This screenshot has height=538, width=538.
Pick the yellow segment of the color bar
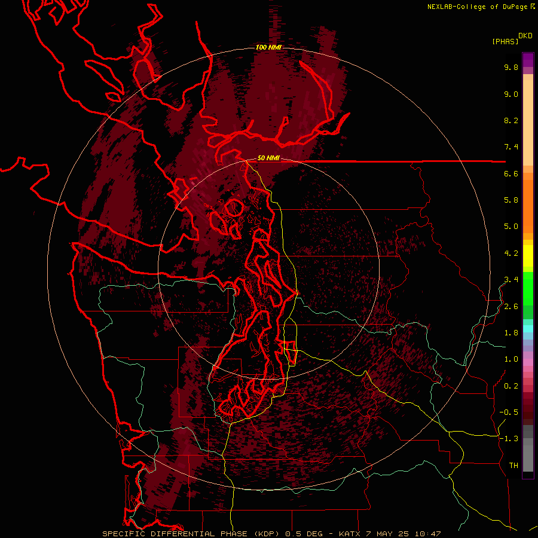point(528,256)
